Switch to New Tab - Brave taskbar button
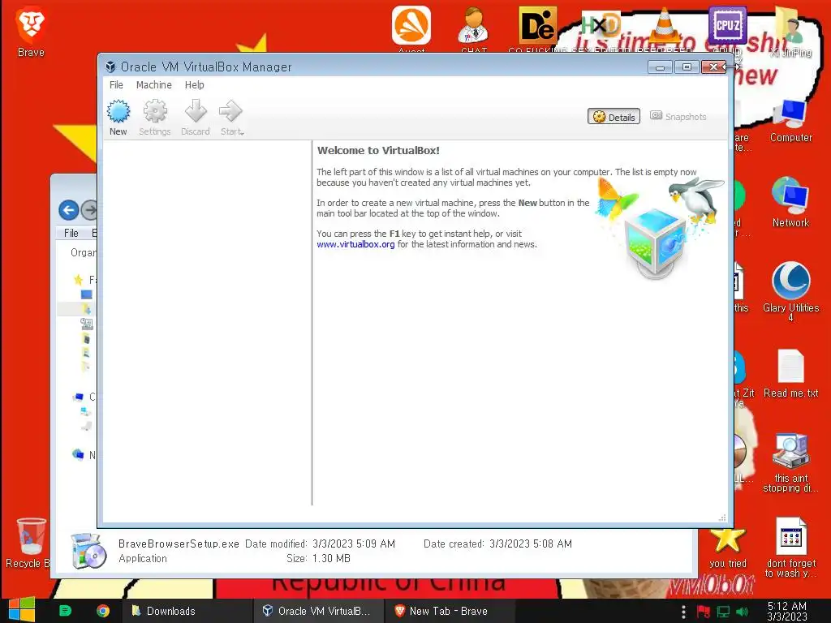The image size is (831, 623). [448, 611]
